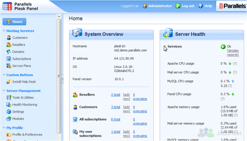Click help (?) beside MySQL CPU usage value
The image size is (247, 141).
tap(230, 86)
